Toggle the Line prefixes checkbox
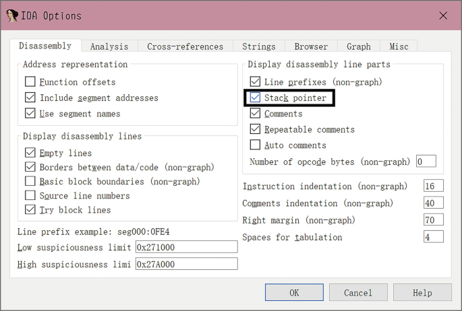The height and width of the screenshot is (311, 462). pos(255,81)
